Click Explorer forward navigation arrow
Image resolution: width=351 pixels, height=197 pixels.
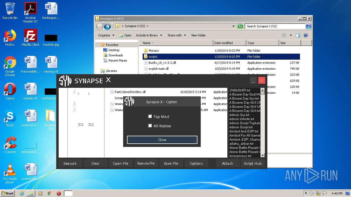point(107,26)
